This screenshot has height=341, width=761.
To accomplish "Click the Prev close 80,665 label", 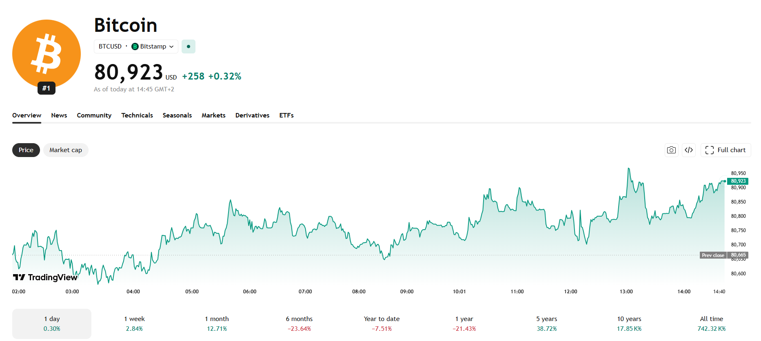I will [724, 255].
